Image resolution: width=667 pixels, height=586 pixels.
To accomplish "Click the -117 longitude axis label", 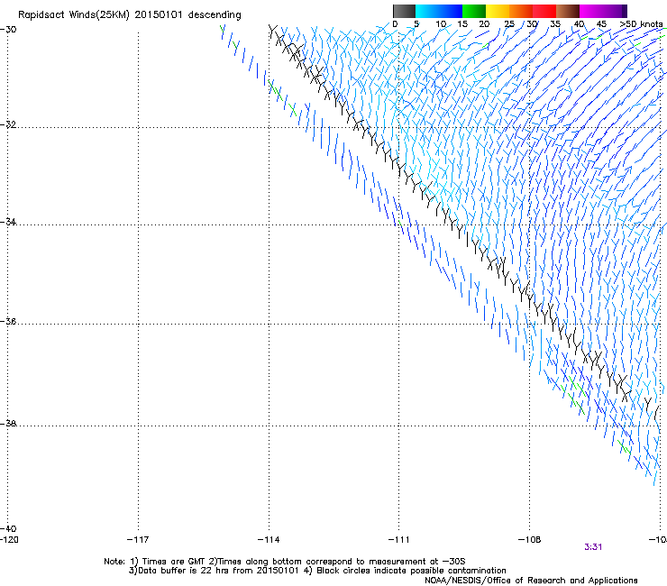I will pyautogui.click(x=138, y=540).
